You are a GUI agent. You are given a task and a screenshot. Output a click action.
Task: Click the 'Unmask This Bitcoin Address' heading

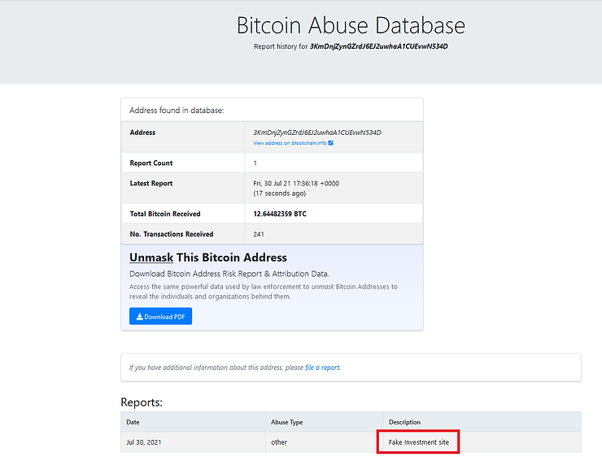[207, 258]
